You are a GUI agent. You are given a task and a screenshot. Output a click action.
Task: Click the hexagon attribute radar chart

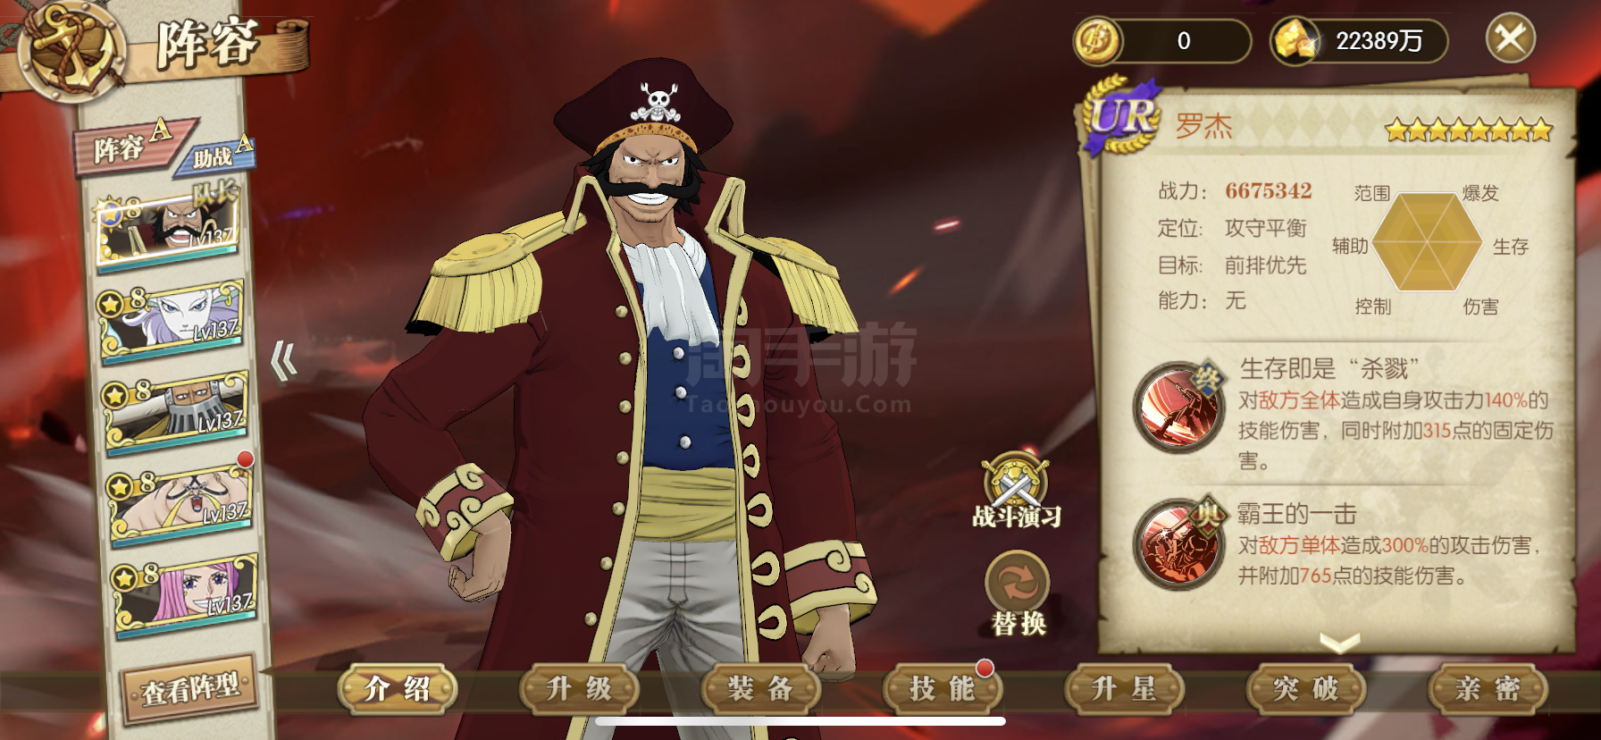1428,242
